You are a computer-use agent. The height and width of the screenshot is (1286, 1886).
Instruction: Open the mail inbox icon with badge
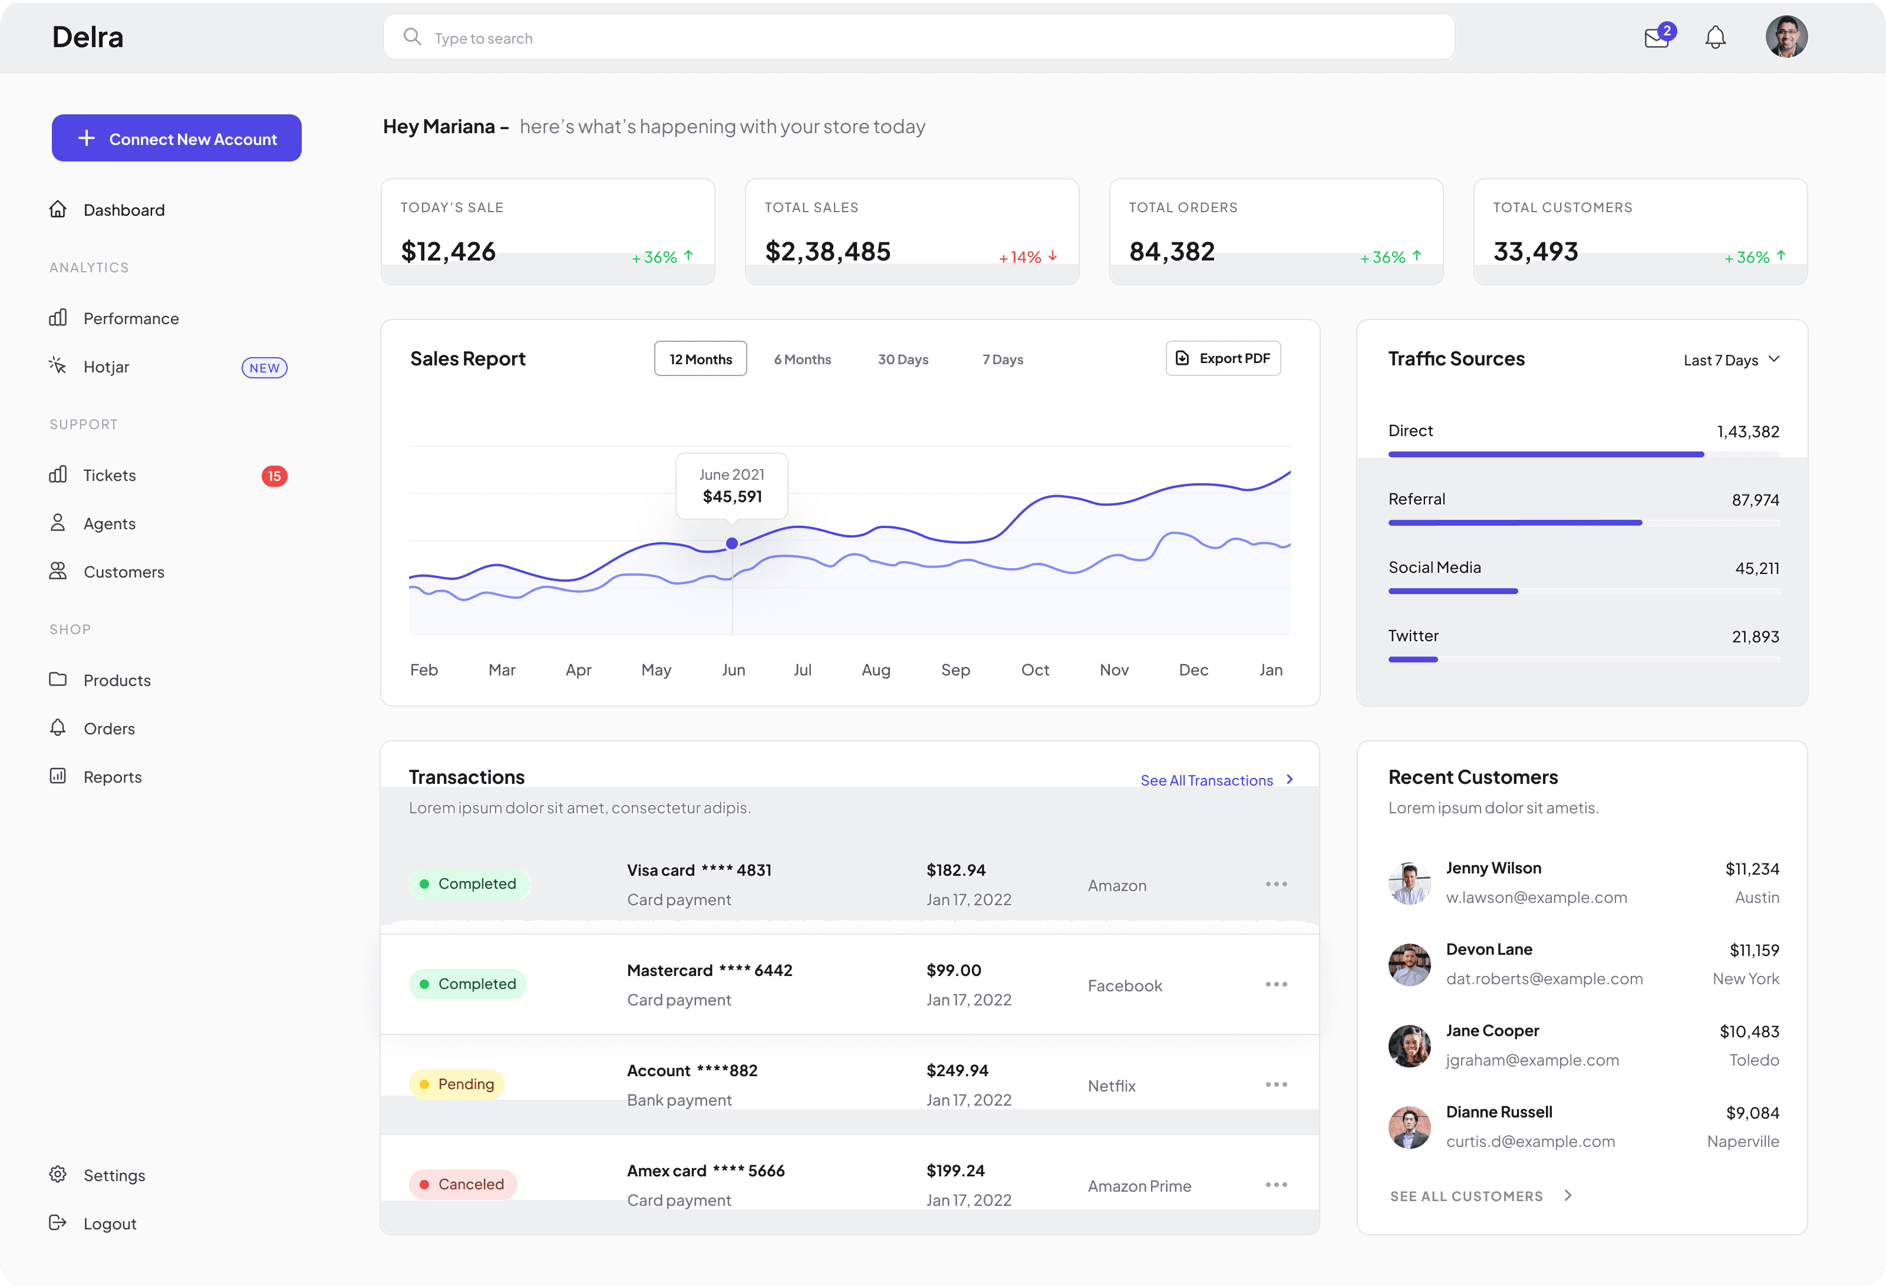[1656, 38]
